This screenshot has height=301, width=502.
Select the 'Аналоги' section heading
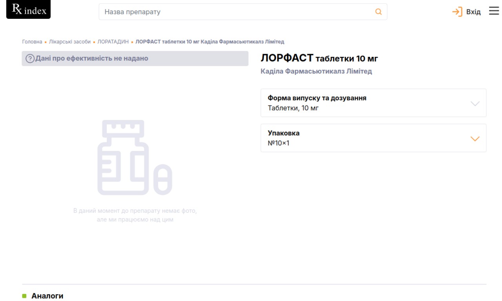pos(47,296)
